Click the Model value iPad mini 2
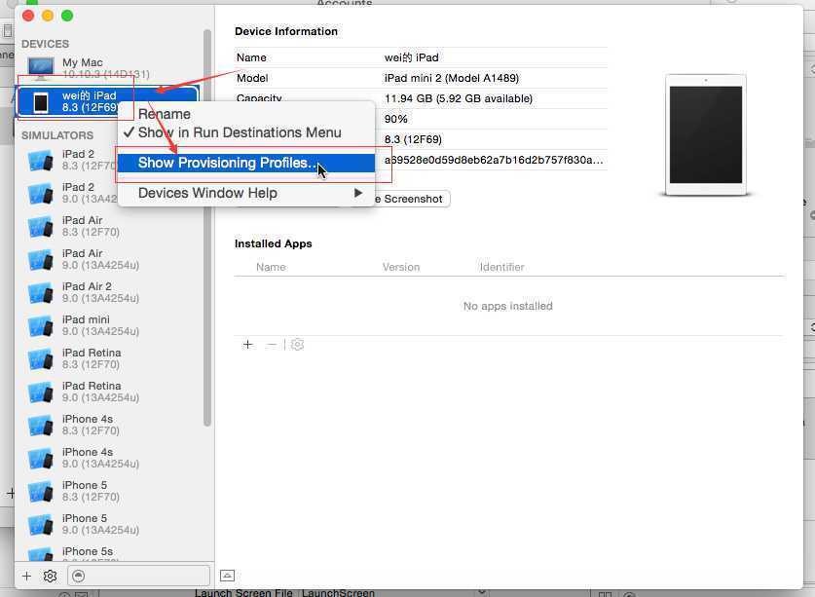815x597 pixels. tap(451, 78)
